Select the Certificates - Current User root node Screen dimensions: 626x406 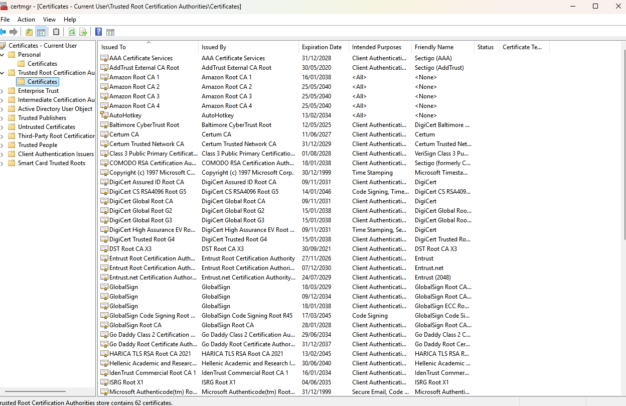pyautogui.click(x=43, y=46)
